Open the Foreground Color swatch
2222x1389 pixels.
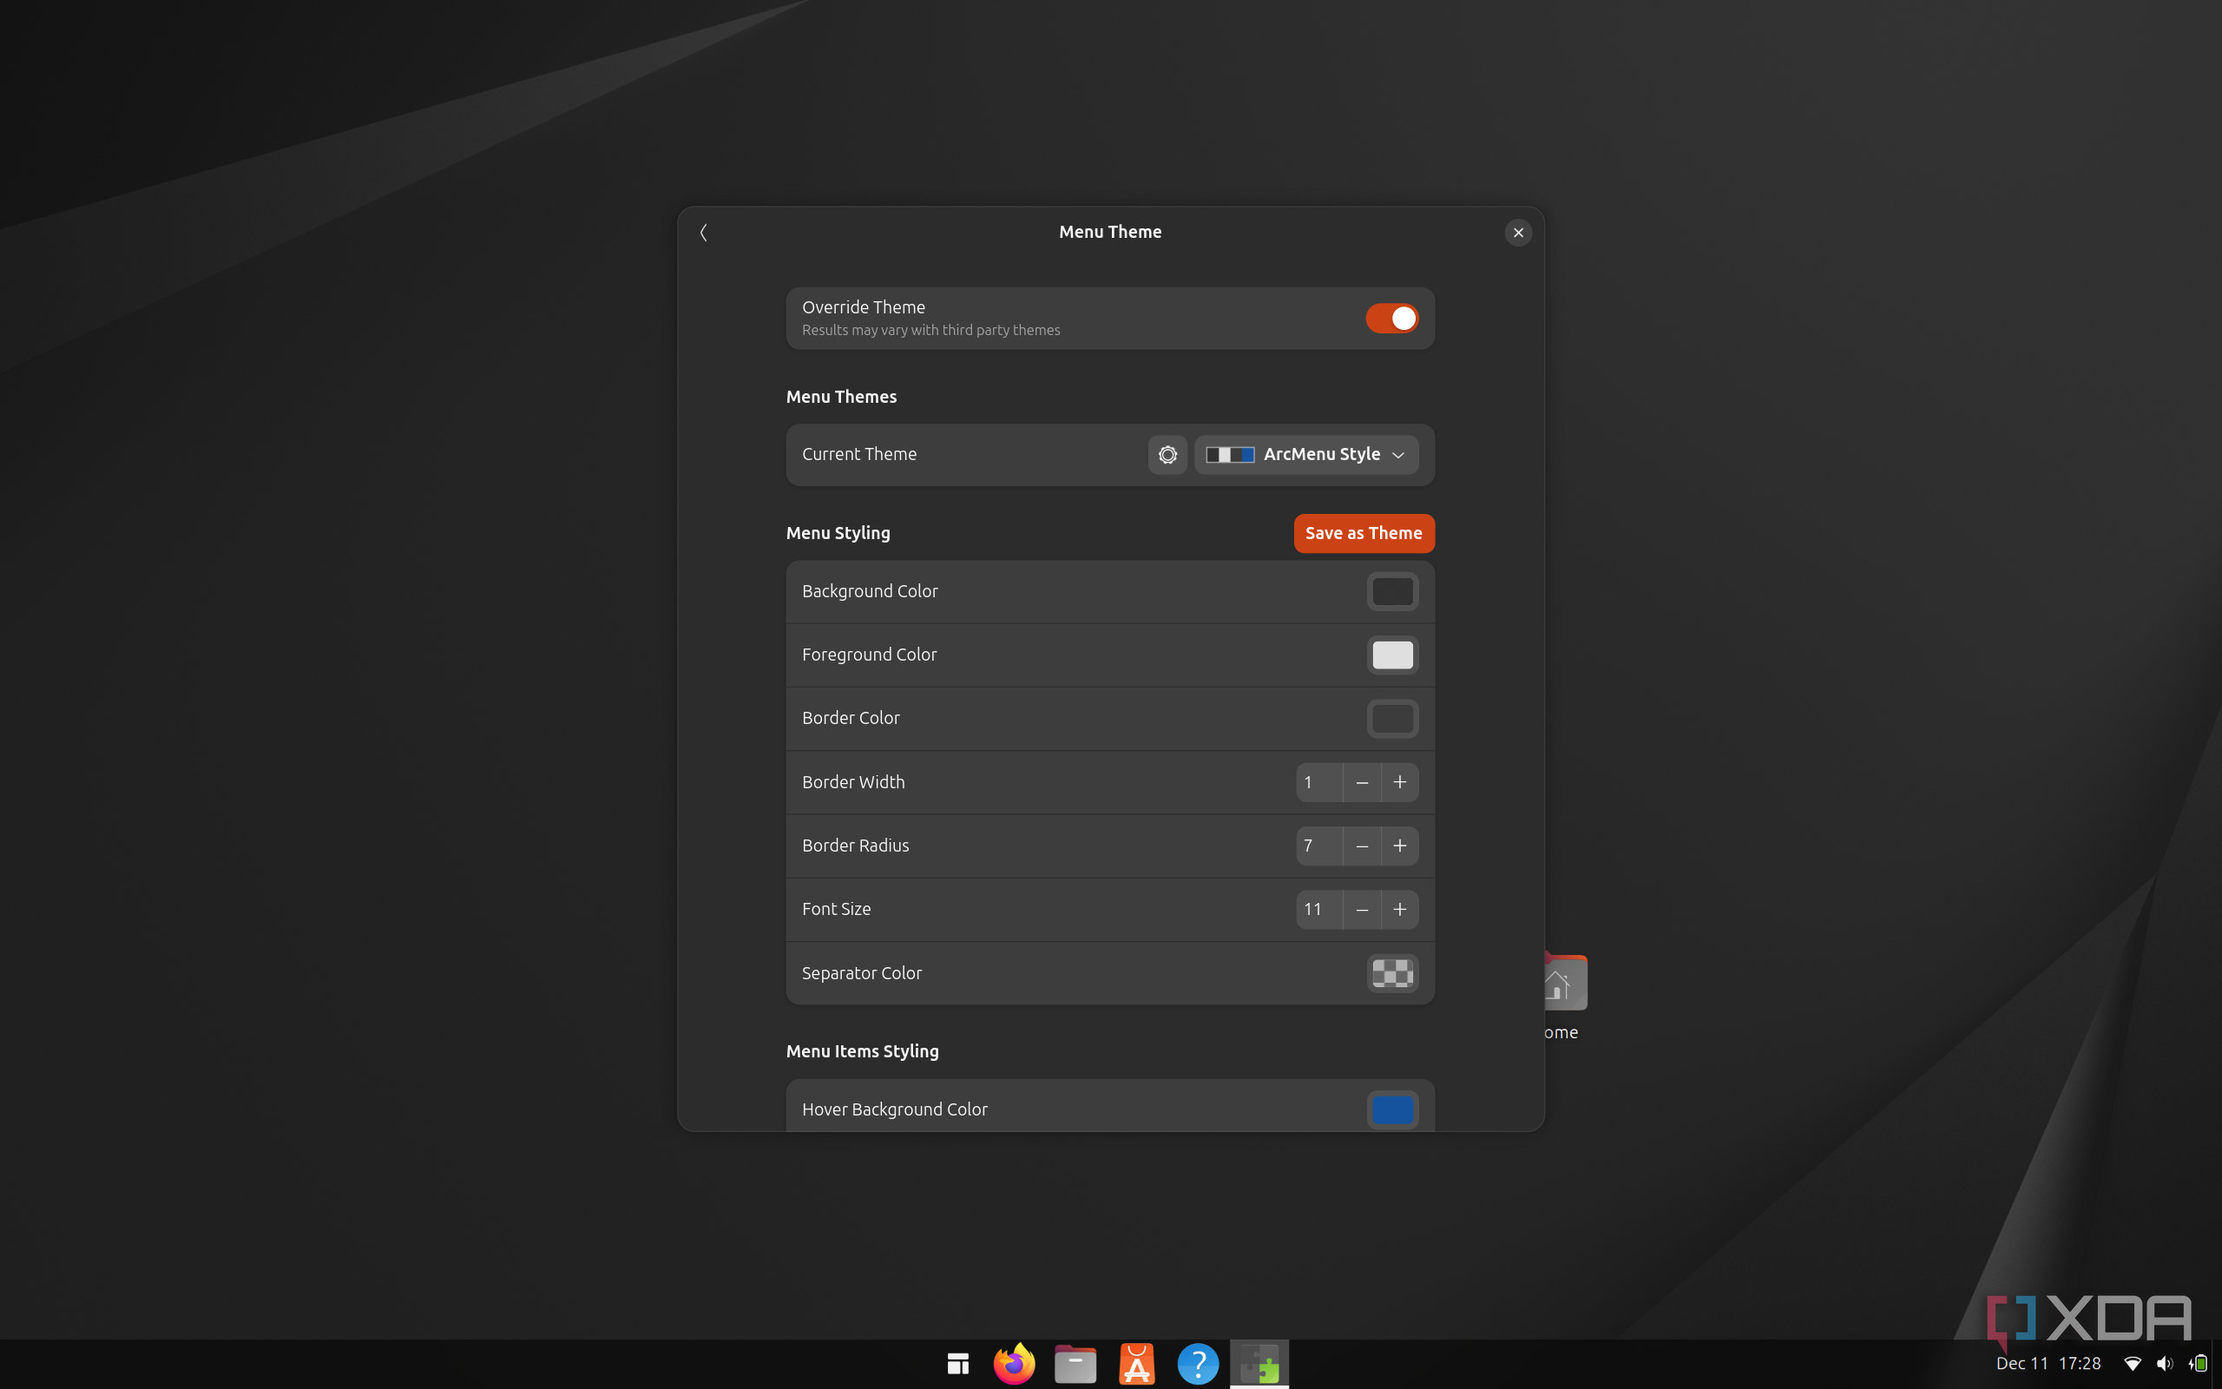pyautogui.click(x=1392, y=655)
